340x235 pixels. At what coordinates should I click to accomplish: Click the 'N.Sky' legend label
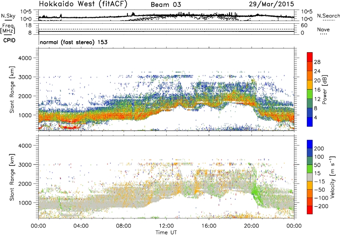click(x=8, y=16)
